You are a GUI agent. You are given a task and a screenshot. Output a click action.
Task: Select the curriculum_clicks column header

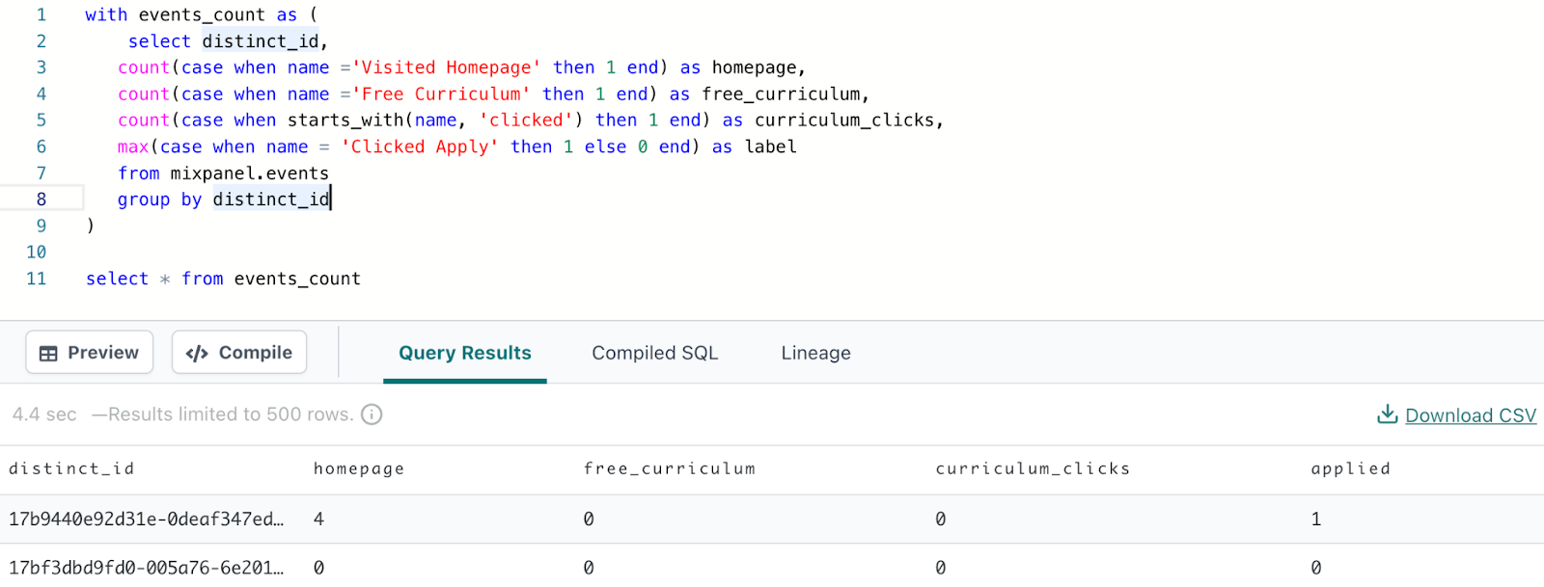click(1033, 468)
